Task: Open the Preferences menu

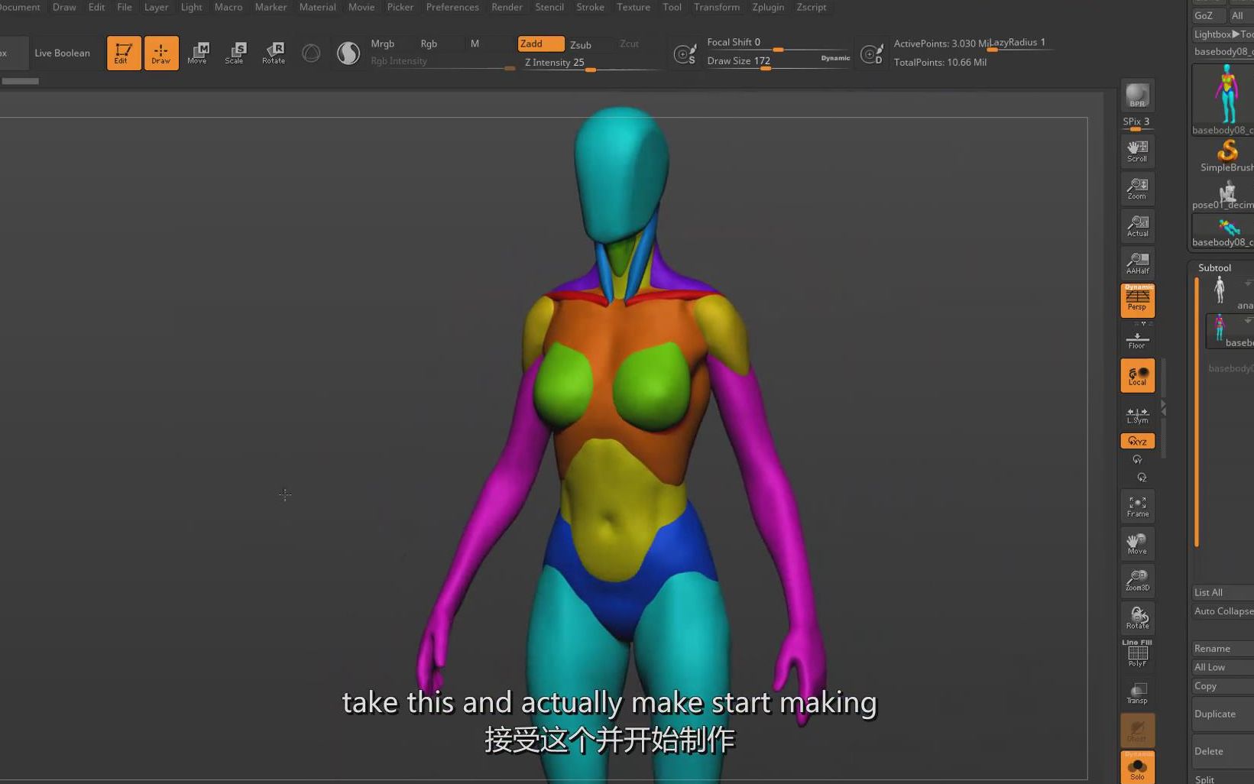Action: pos(452,7)
